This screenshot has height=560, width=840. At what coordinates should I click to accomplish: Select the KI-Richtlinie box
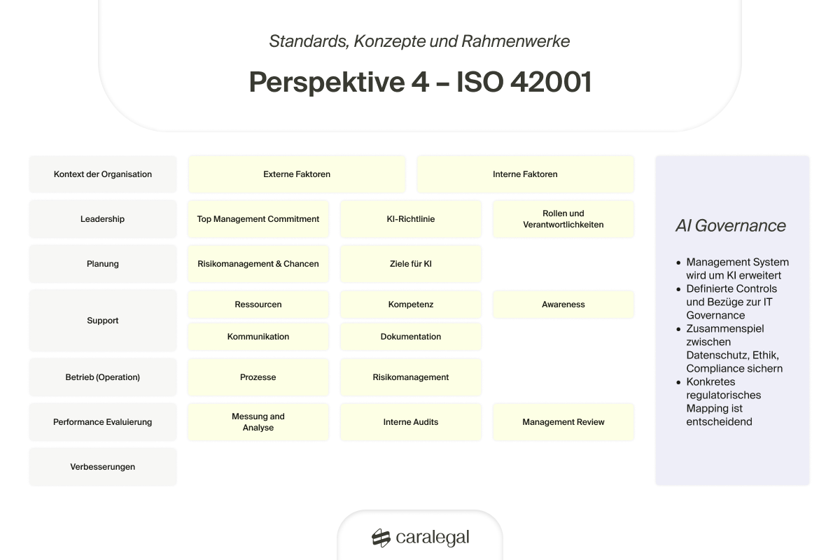pos(411,219)
